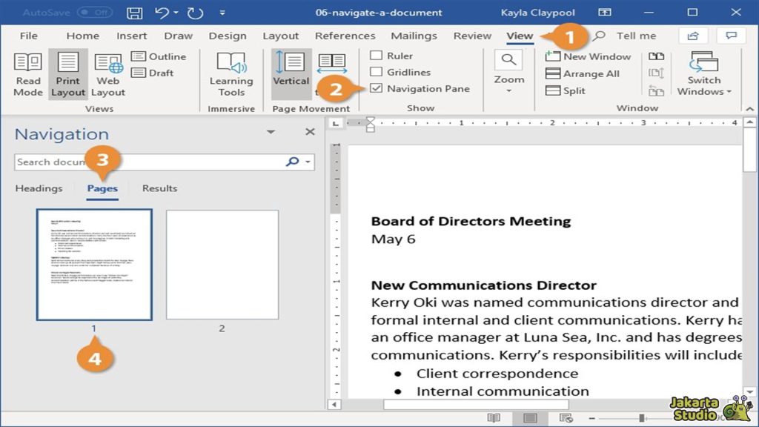This screenshot has height=427, width=759.
Task: Open Customize Quick Access Toolbar dropdown
Action: tap(223, 13)
